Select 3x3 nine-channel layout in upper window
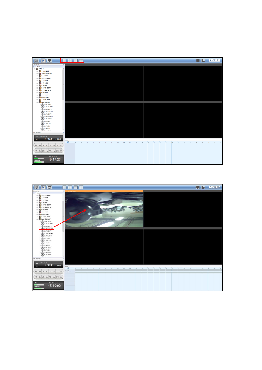Screen dimensions: 262x370 click(x=75, y=61)
